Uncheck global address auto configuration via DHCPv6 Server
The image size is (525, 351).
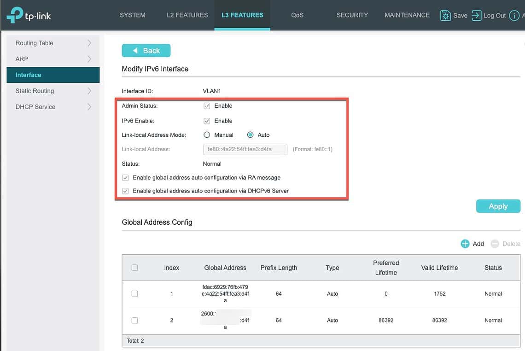coord(125,191)
